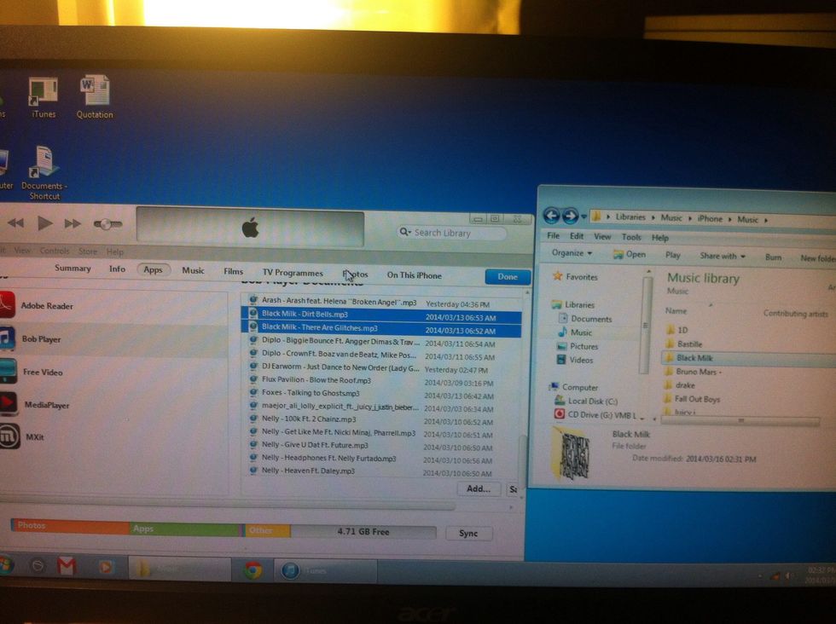Click Done to finish iPhone configuration
Viewport: 836px width, 624px height.
507,276
